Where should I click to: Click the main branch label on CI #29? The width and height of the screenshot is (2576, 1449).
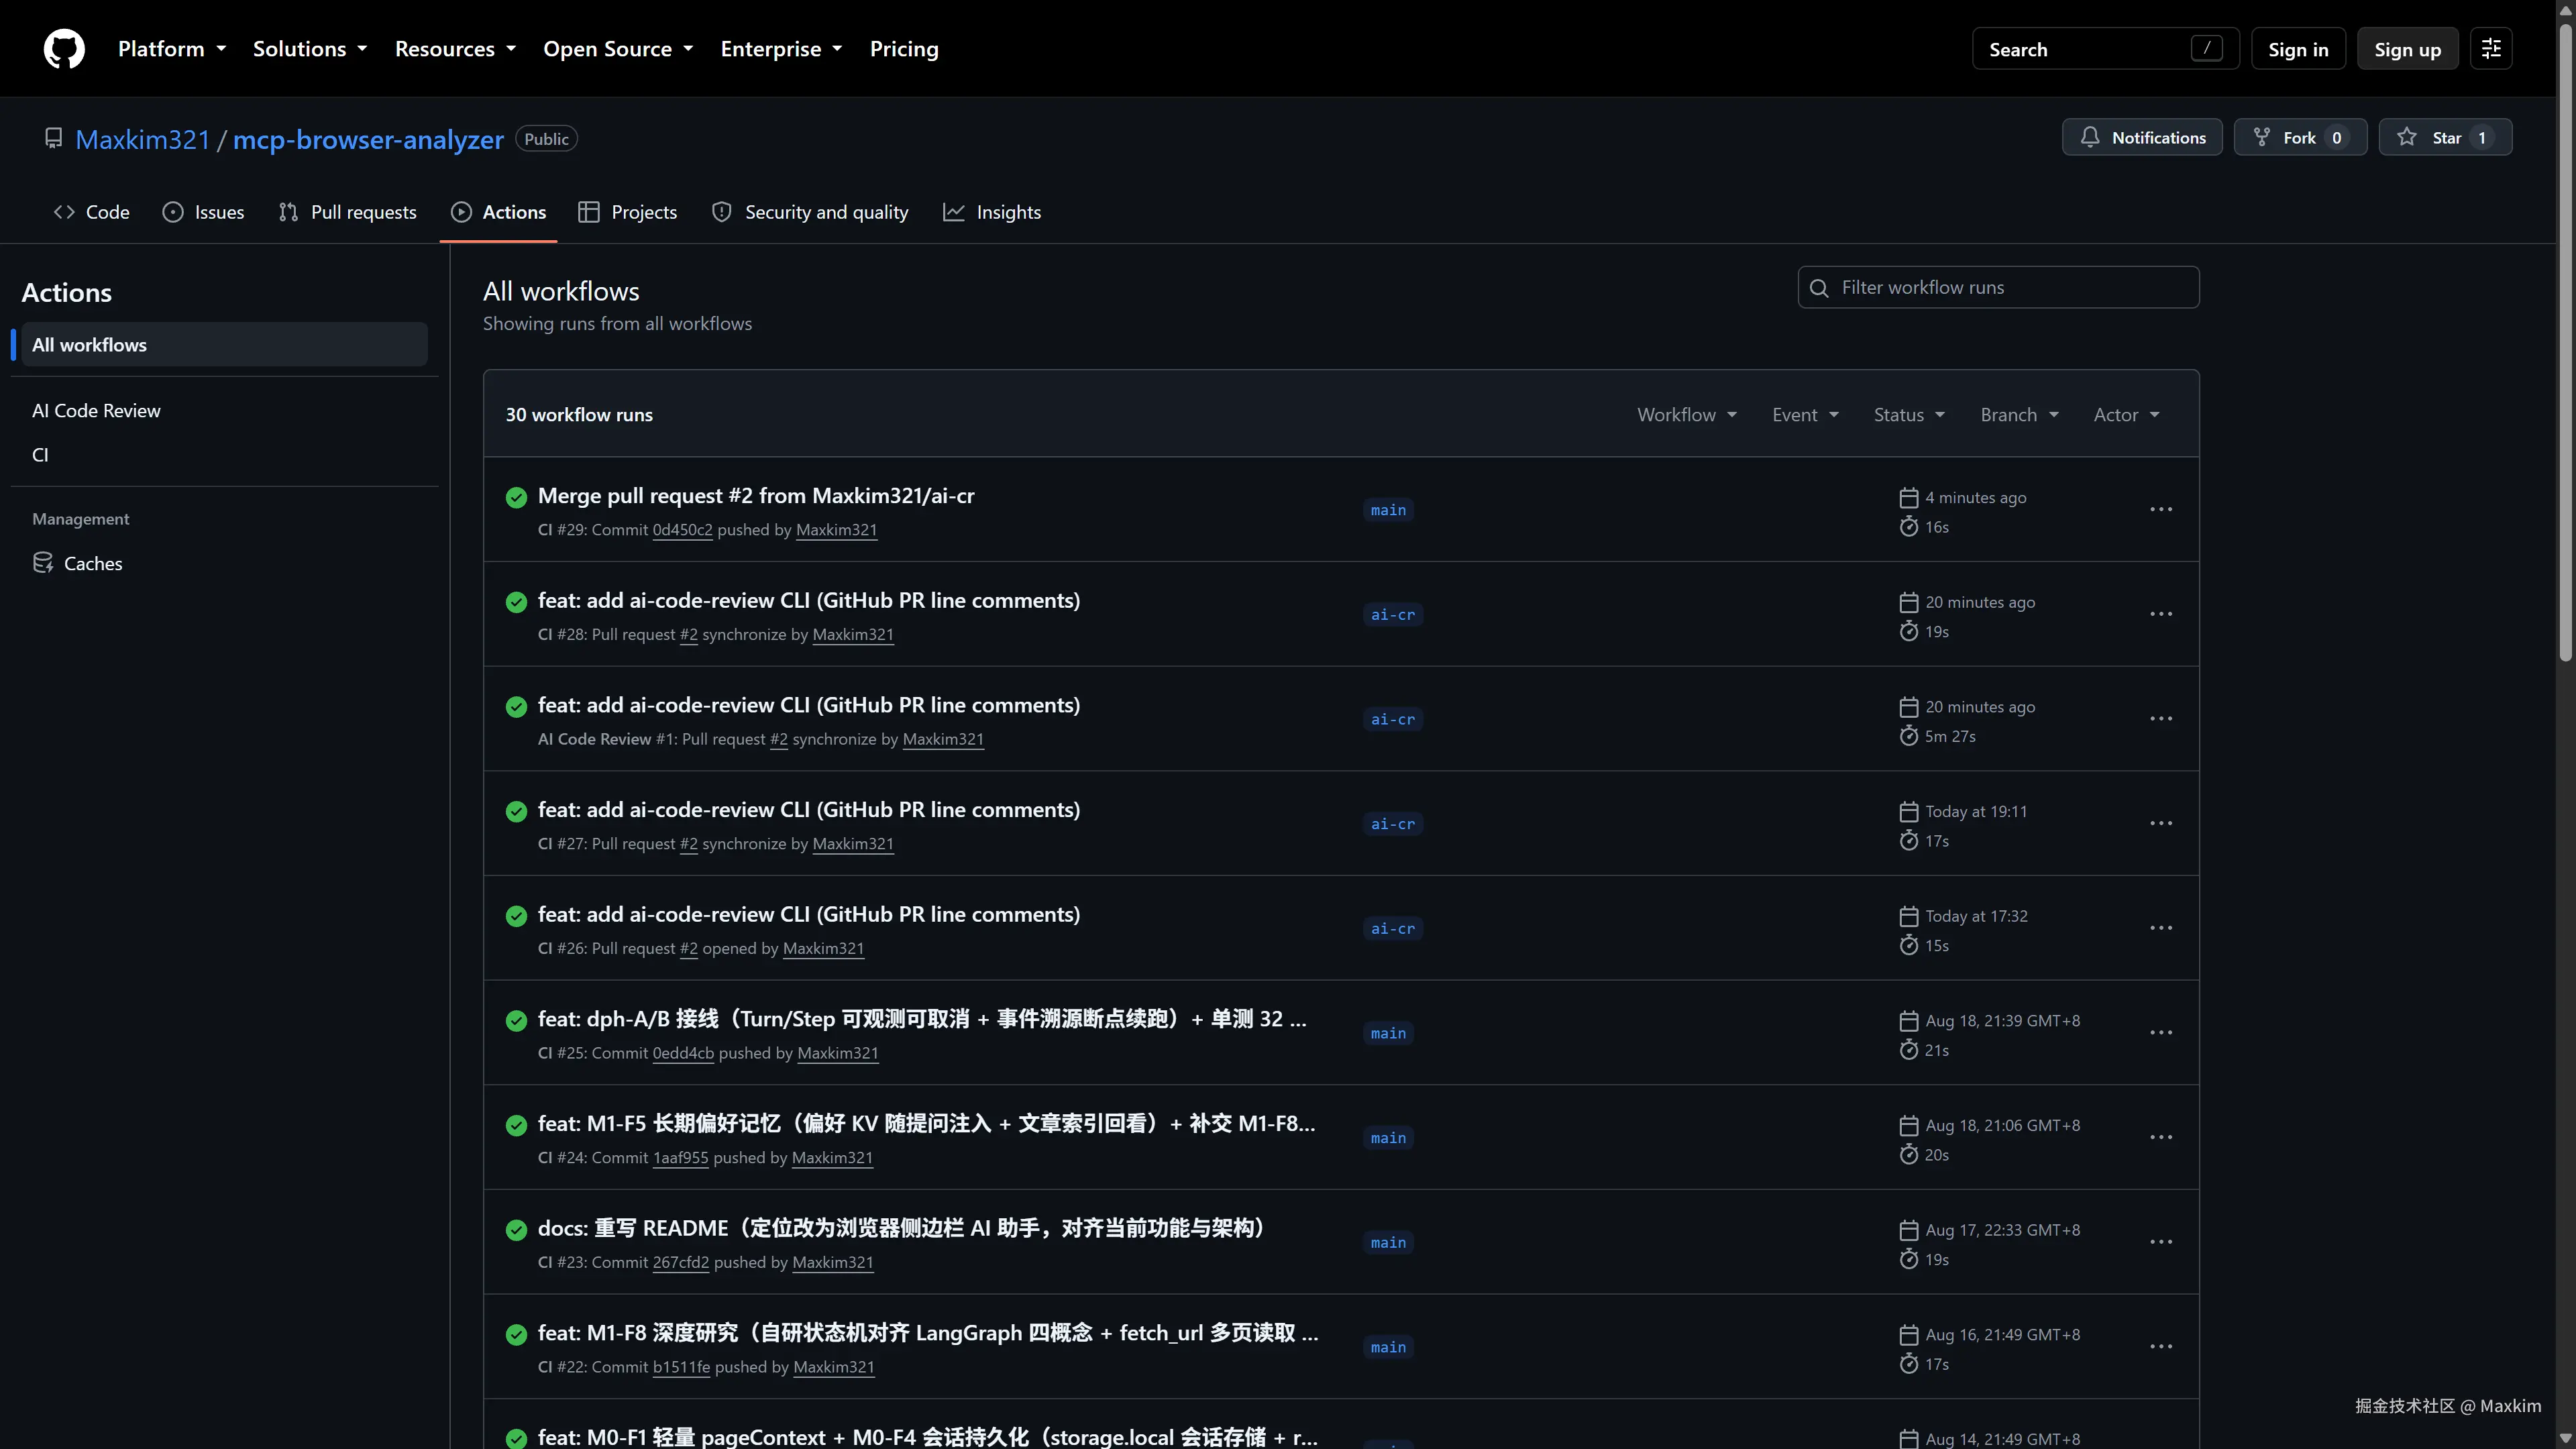(1388, 510)
